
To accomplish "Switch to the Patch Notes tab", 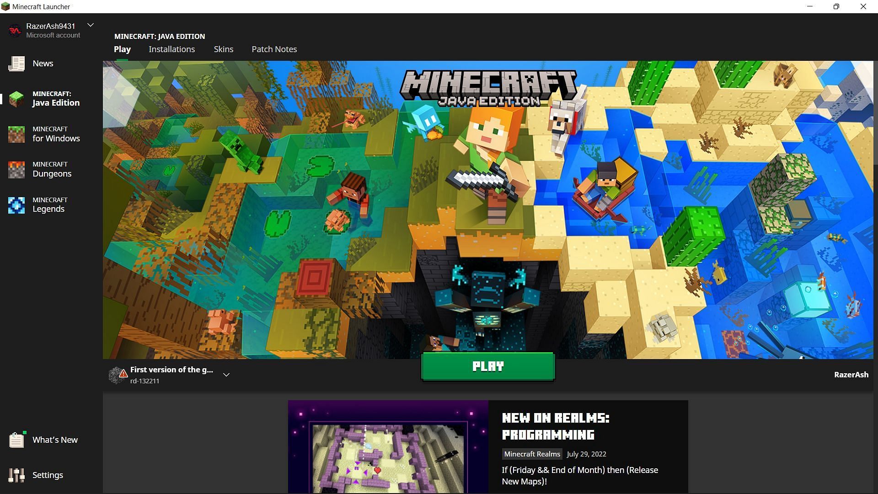I will [274, 49].
